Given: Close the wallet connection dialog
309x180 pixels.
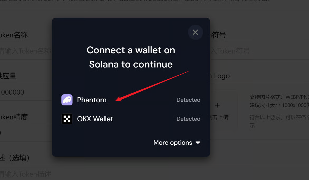Looking at the screenshot, I should point(195,32).
